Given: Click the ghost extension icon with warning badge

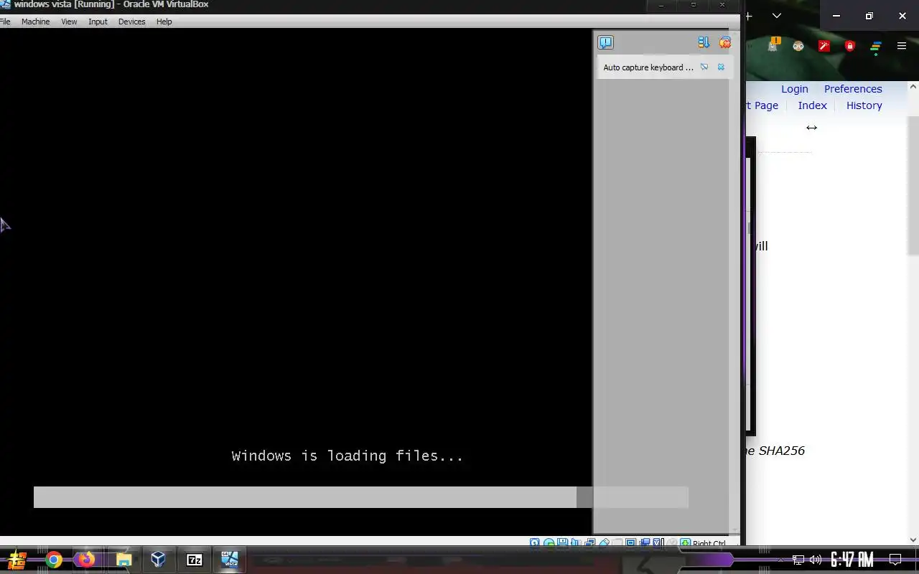Looking at the screenshot, I should [773, 45].
